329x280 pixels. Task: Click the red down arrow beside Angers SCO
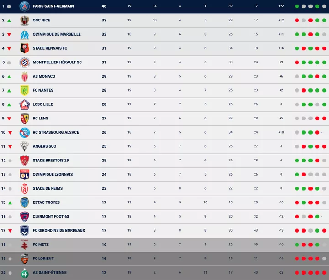click(x=9, y=147)
